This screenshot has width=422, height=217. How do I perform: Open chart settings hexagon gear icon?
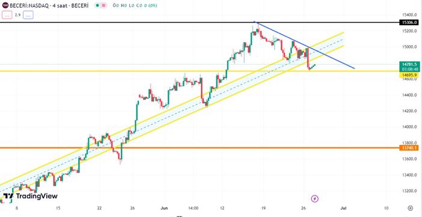[x=410, y=208]
